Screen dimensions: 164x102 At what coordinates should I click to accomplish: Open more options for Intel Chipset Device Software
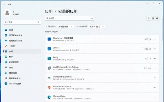[x=155, y=68]
